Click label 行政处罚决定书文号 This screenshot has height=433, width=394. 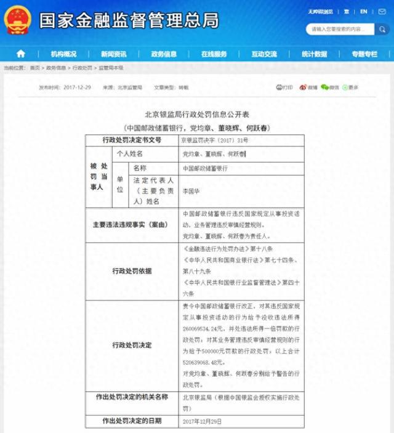point(132,140)
